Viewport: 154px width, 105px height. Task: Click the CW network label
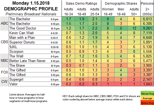coord(4,81)
